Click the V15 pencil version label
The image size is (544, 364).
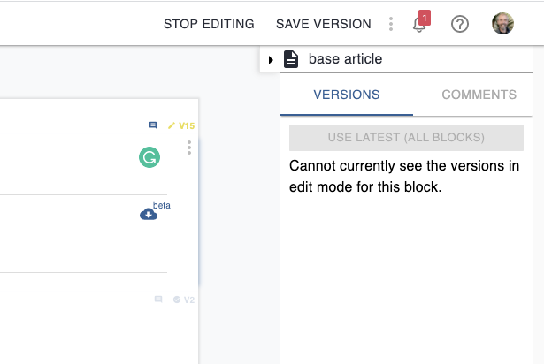click(181, 125)
